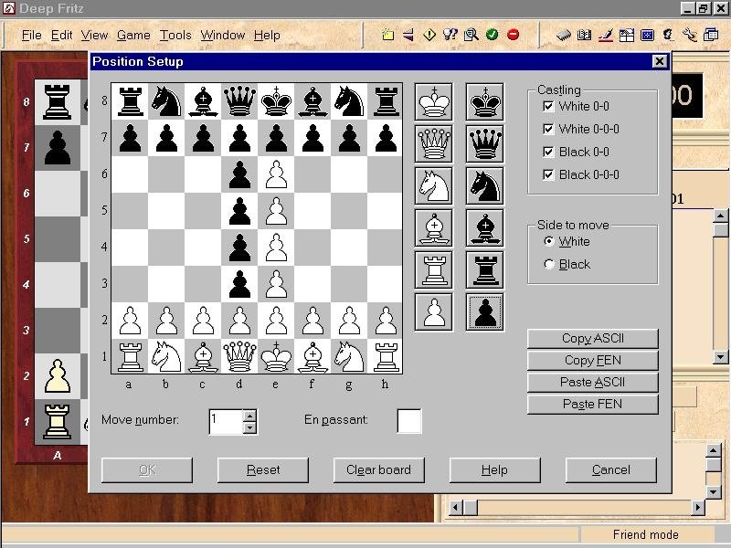Open the Tools menu
The height and width of the screenshot is (548, 731).
(175, 36)
